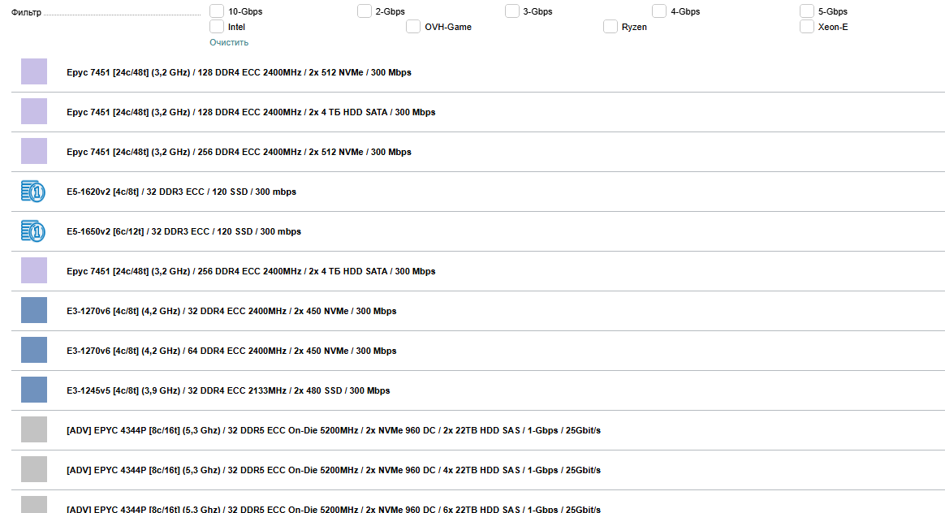Select E3-1270v6 64 DDR4 ECC 2400MHz entry
The height and width of the screenshot is (513, 945).
(x=231, y=351)
